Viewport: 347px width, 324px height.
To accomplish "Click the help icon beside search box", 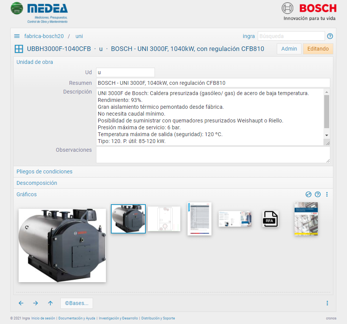I will (x=330, y=36).
